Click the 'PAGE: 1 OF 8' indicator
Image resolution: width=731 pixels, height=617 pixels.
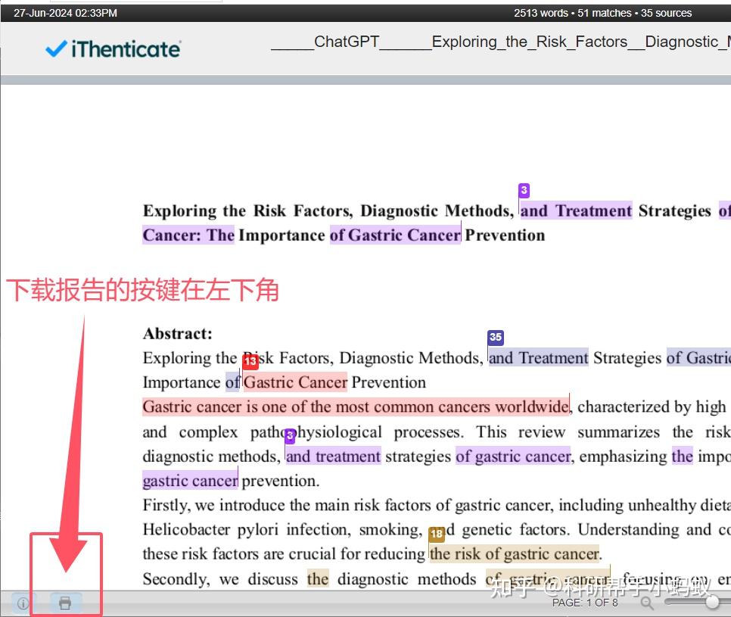click(x=585, y=603)
